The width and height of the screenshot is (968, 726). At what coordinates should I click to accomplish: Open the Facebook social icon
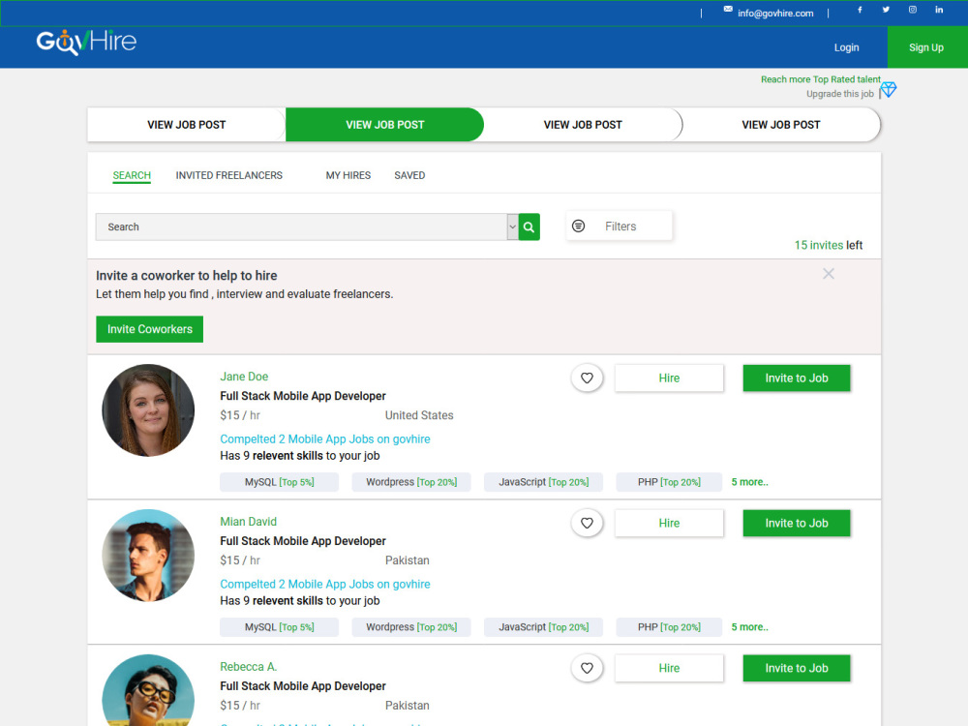click(x=860, y=10)
